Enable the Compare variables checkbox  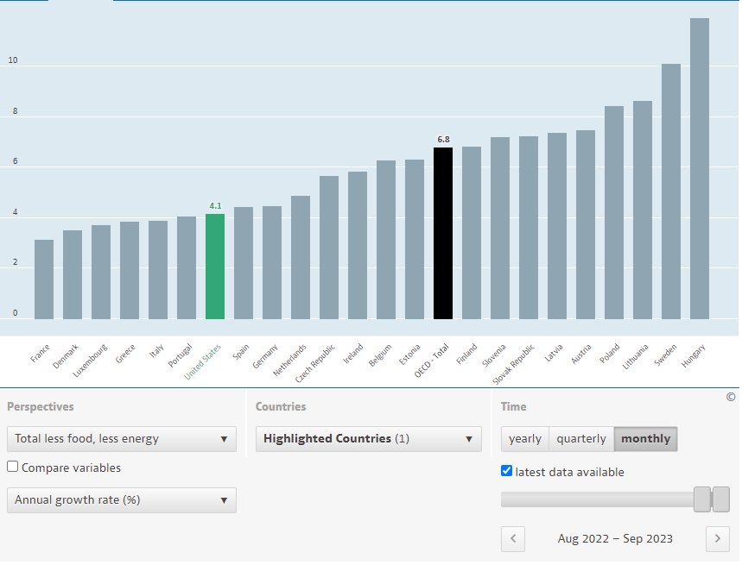click(13, 468)
